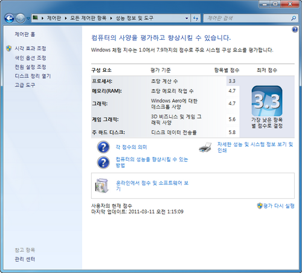302x273 pixels.
Task: Open 각 점수의 의미 link
Action: click(131, 147)
